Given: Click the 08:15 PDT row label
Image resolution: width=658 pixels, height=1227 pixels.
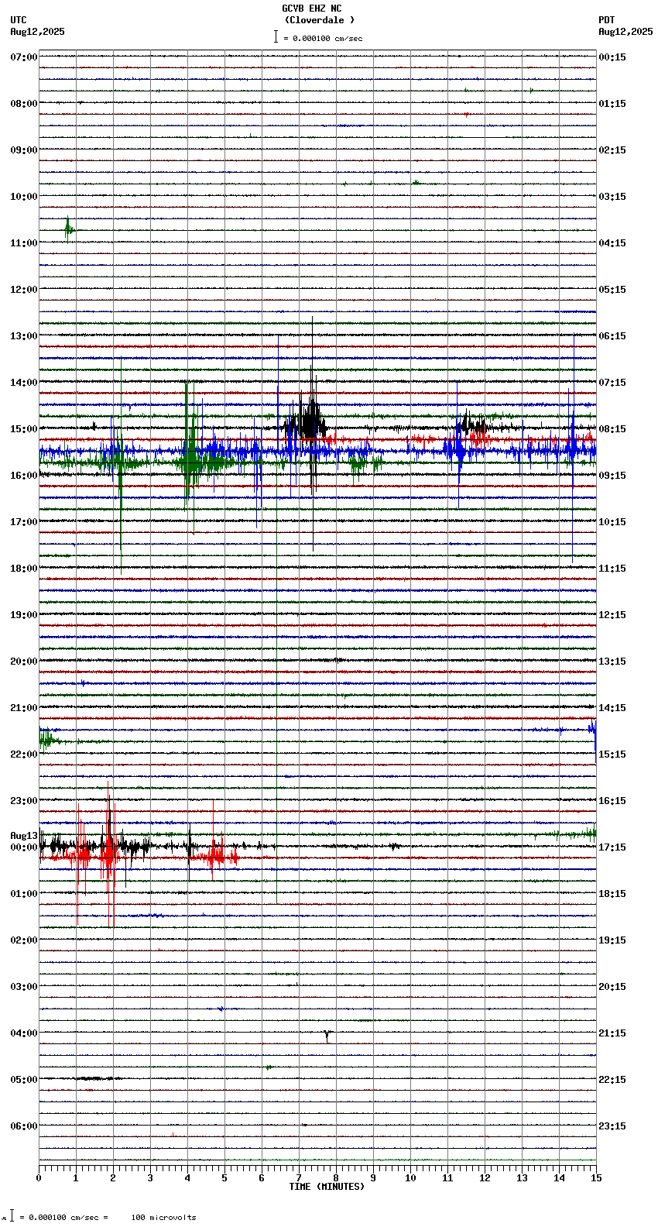Looking at the screenshot, I should 612,429.
